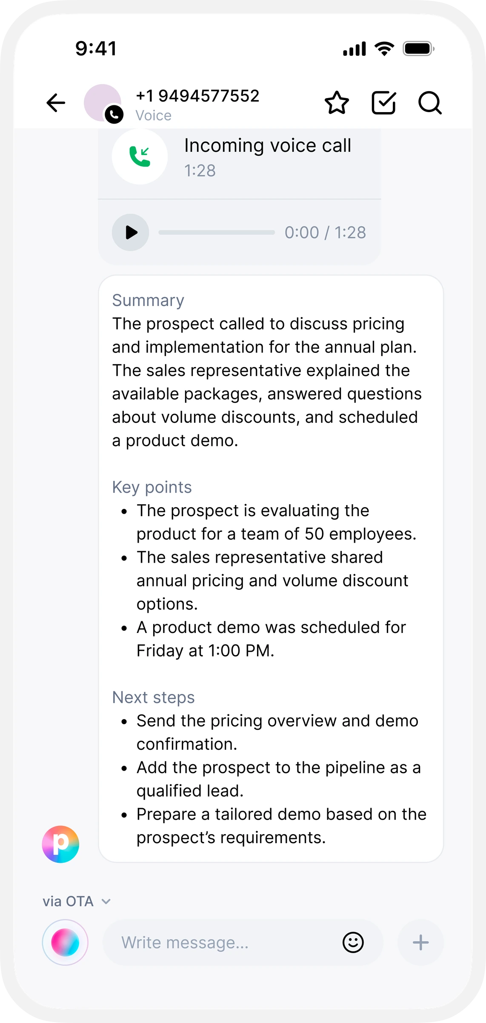This screenshot has height=1023, width=486.
Task: Tap the plus attachment button
Action: point(420,942)
